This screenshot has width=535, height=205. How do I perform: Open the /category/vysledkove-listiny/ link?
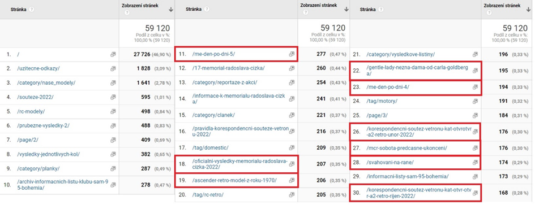pyautogui.click(x=400, y=54)
